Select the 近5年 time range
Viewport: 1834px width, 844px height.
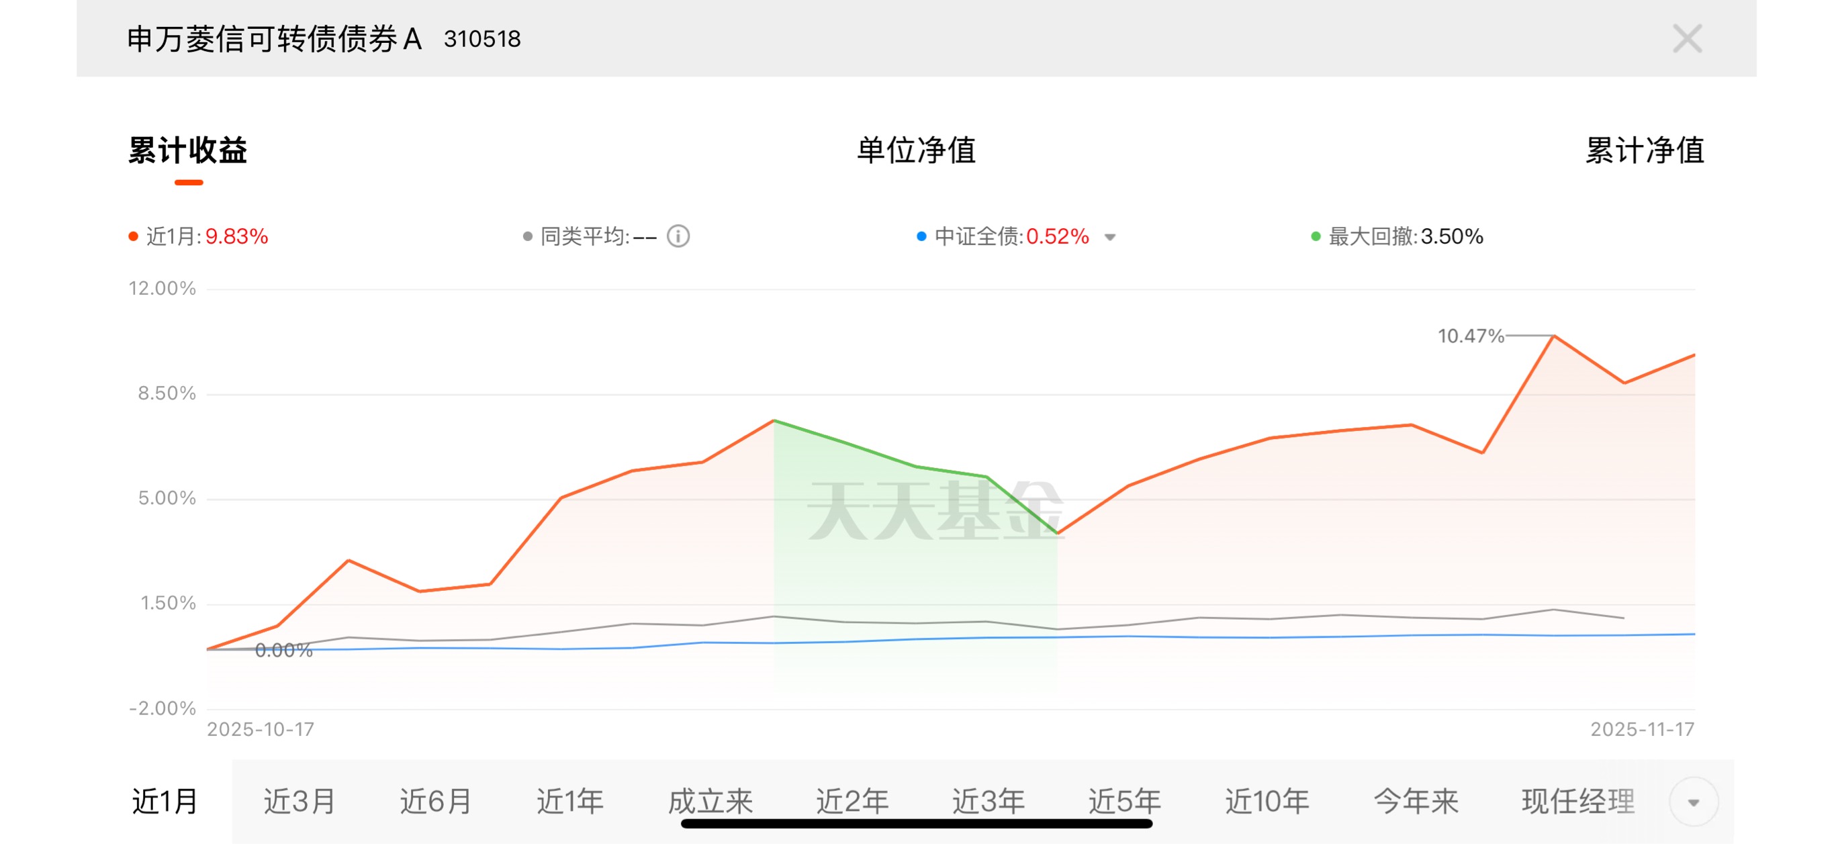click(1124, 801)
